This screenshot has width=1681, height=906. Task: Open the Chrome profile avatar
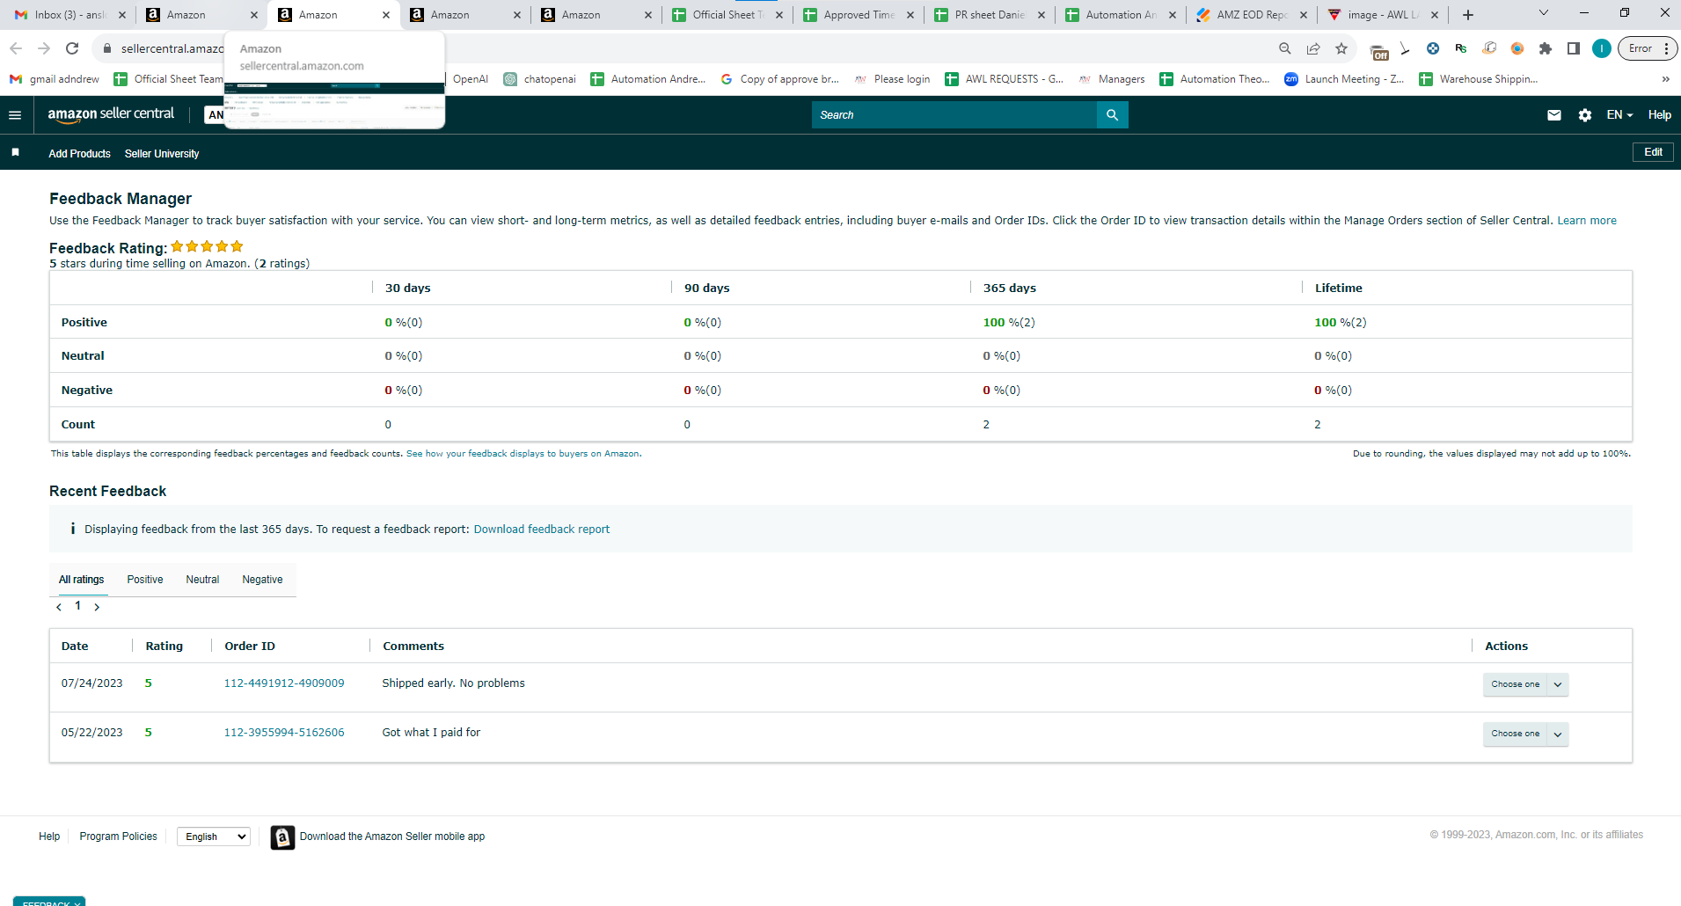(1602, 48)
